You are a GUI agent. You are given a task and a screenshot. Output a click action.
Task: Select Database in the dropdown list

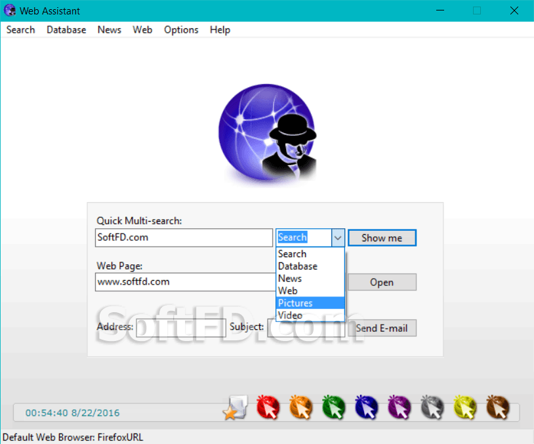click(x=310, y=266)
